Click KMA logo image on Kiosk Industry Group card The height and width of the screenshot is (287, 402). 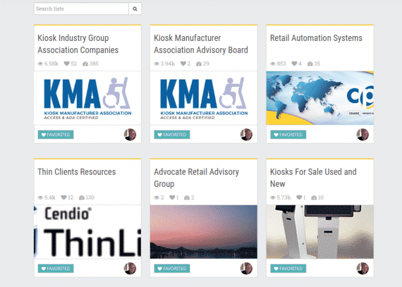pos(88,98)
